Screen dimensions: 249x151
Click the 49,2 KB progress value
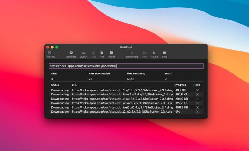[x=181, y=90]
